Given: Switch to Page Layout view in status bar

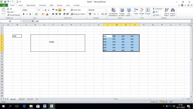Looking at the screenshot, I should (x=163, y=102).
